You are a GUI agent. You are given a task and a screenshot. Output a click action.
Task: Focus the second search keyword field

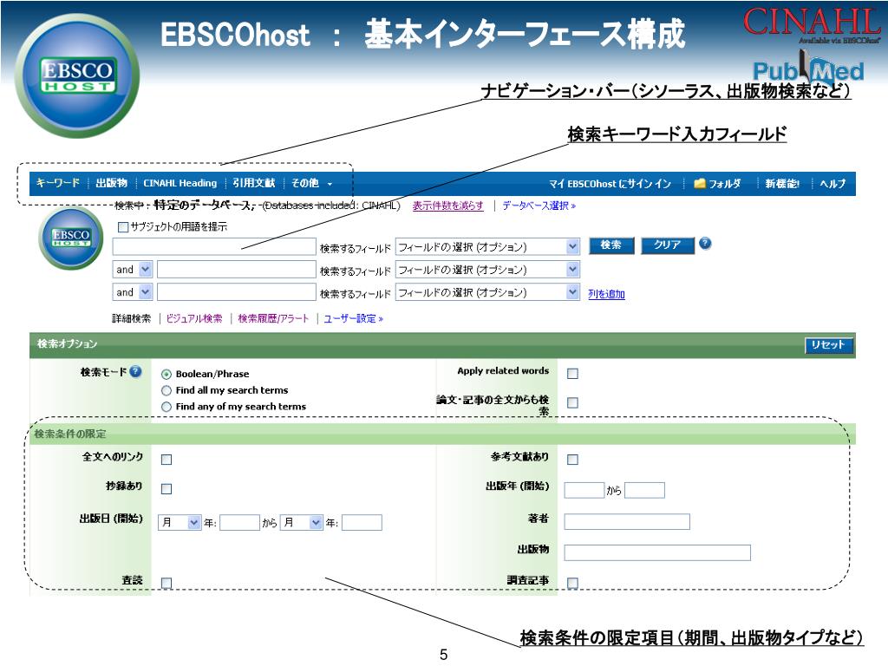236,269
